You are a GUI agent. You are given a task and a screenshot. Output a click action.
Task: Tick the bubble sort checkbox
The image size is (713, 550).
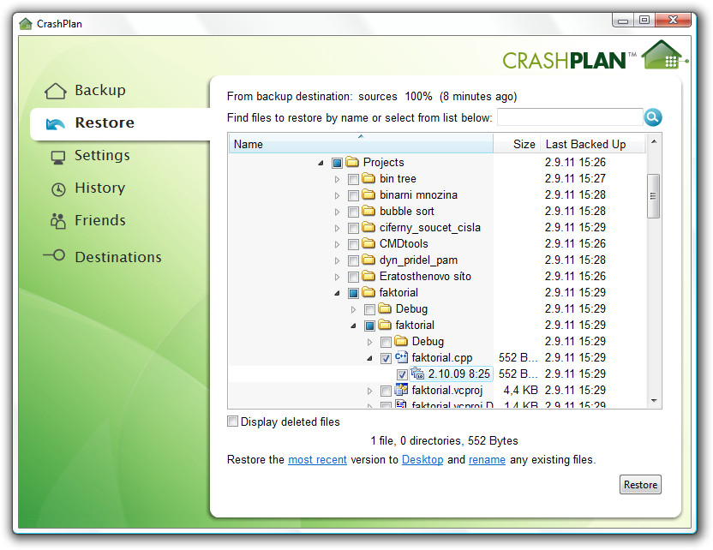click(353, 212)
